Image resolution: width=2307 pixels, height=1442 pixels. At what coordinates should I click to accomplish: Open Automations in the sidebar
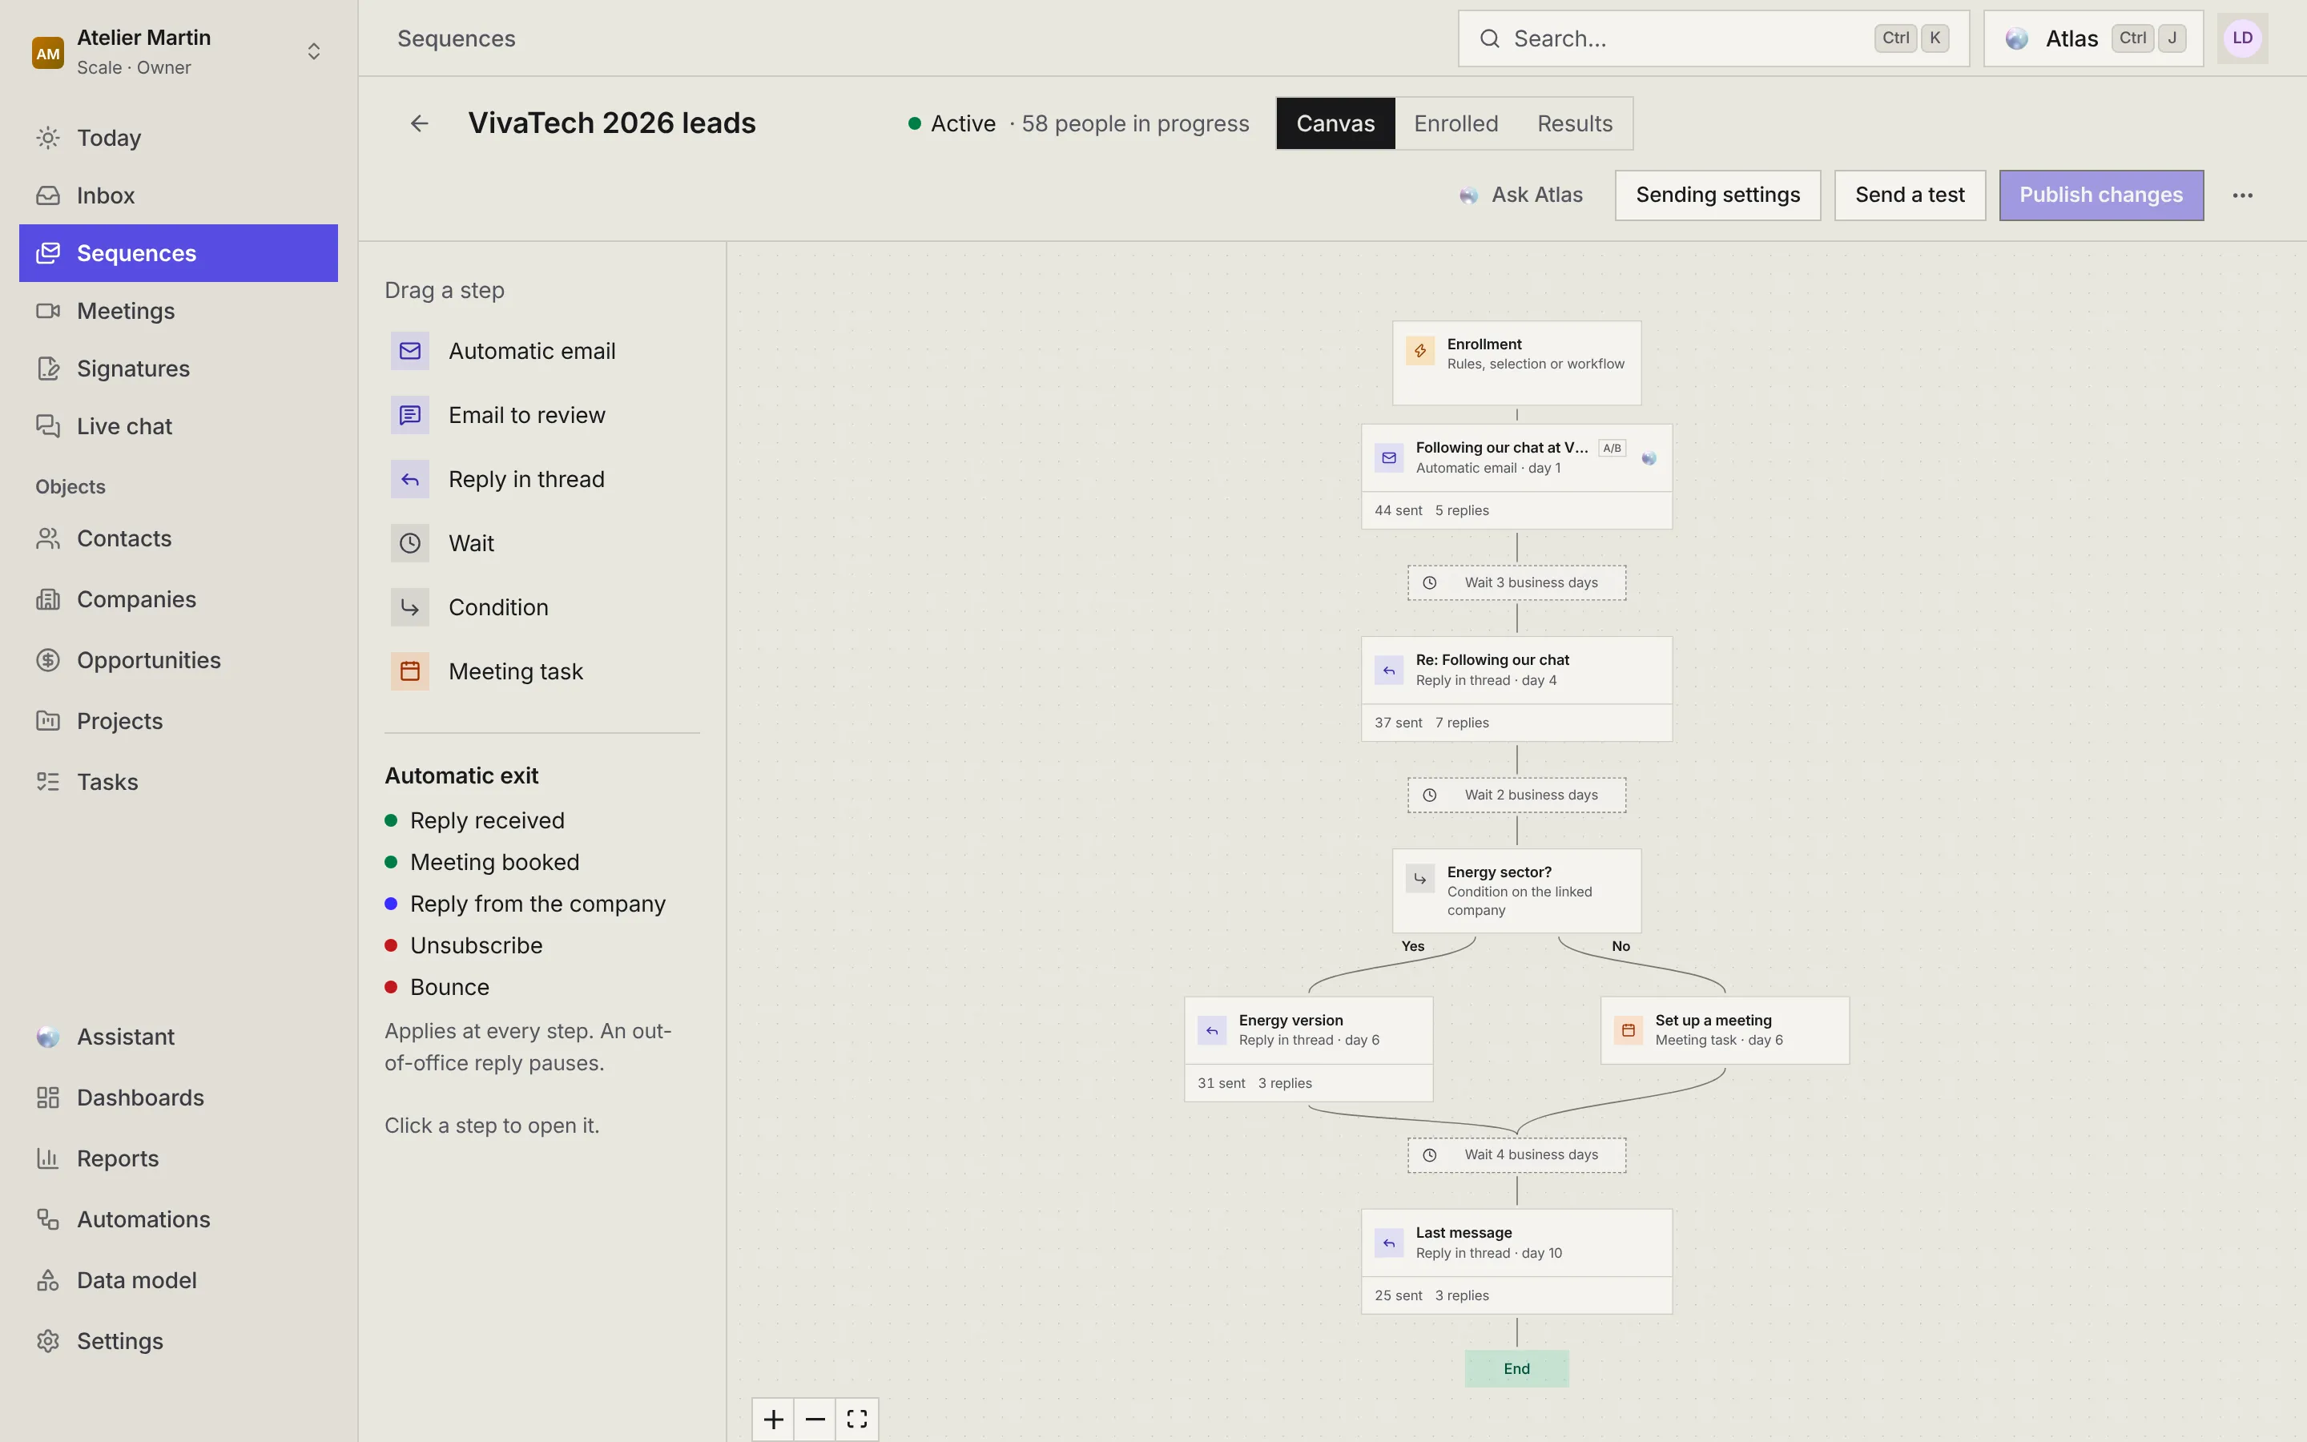(179, 1218)
